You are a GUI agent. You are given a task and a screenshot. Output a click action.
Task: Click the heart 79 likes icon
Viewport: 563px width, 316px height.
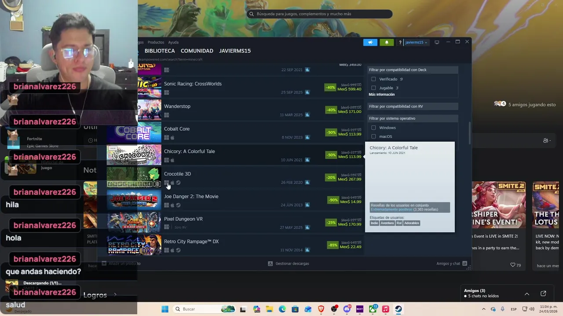click(513, 265)
